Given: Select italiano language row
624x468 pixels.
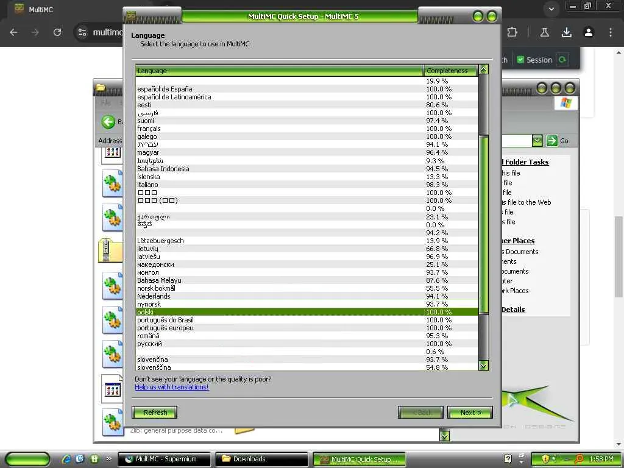Looking at the screenshot, I should click(x=307, y=185).
